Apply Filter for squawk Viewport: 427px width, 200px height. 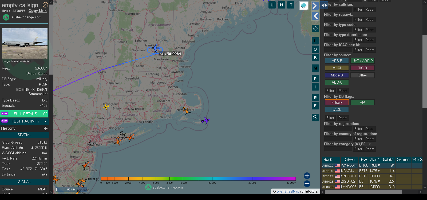tap(358, 19)
